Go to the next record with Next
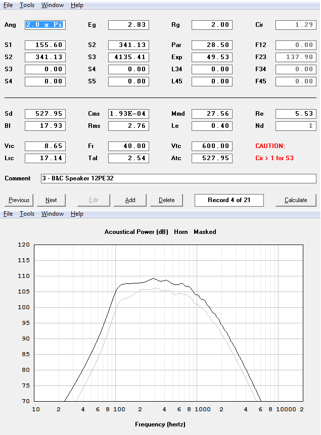Image resolution: width=321 pixels, height=435 pixels. pos(51,200)
